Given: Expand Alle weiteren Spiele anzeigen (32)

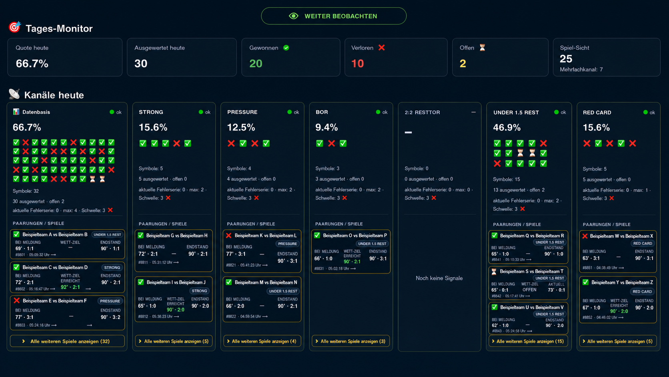Looking at the screenshot, I should (67, 341).
